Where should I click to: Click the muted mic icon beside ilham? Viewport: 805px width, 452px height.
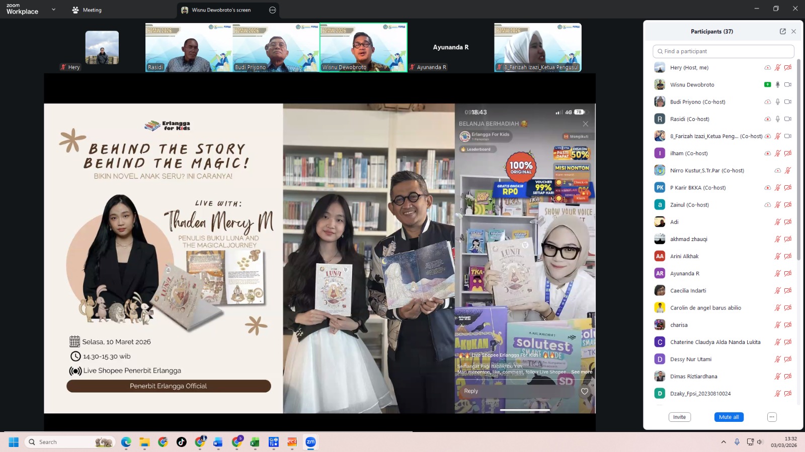pyautogui.click(x=777, y=153)
